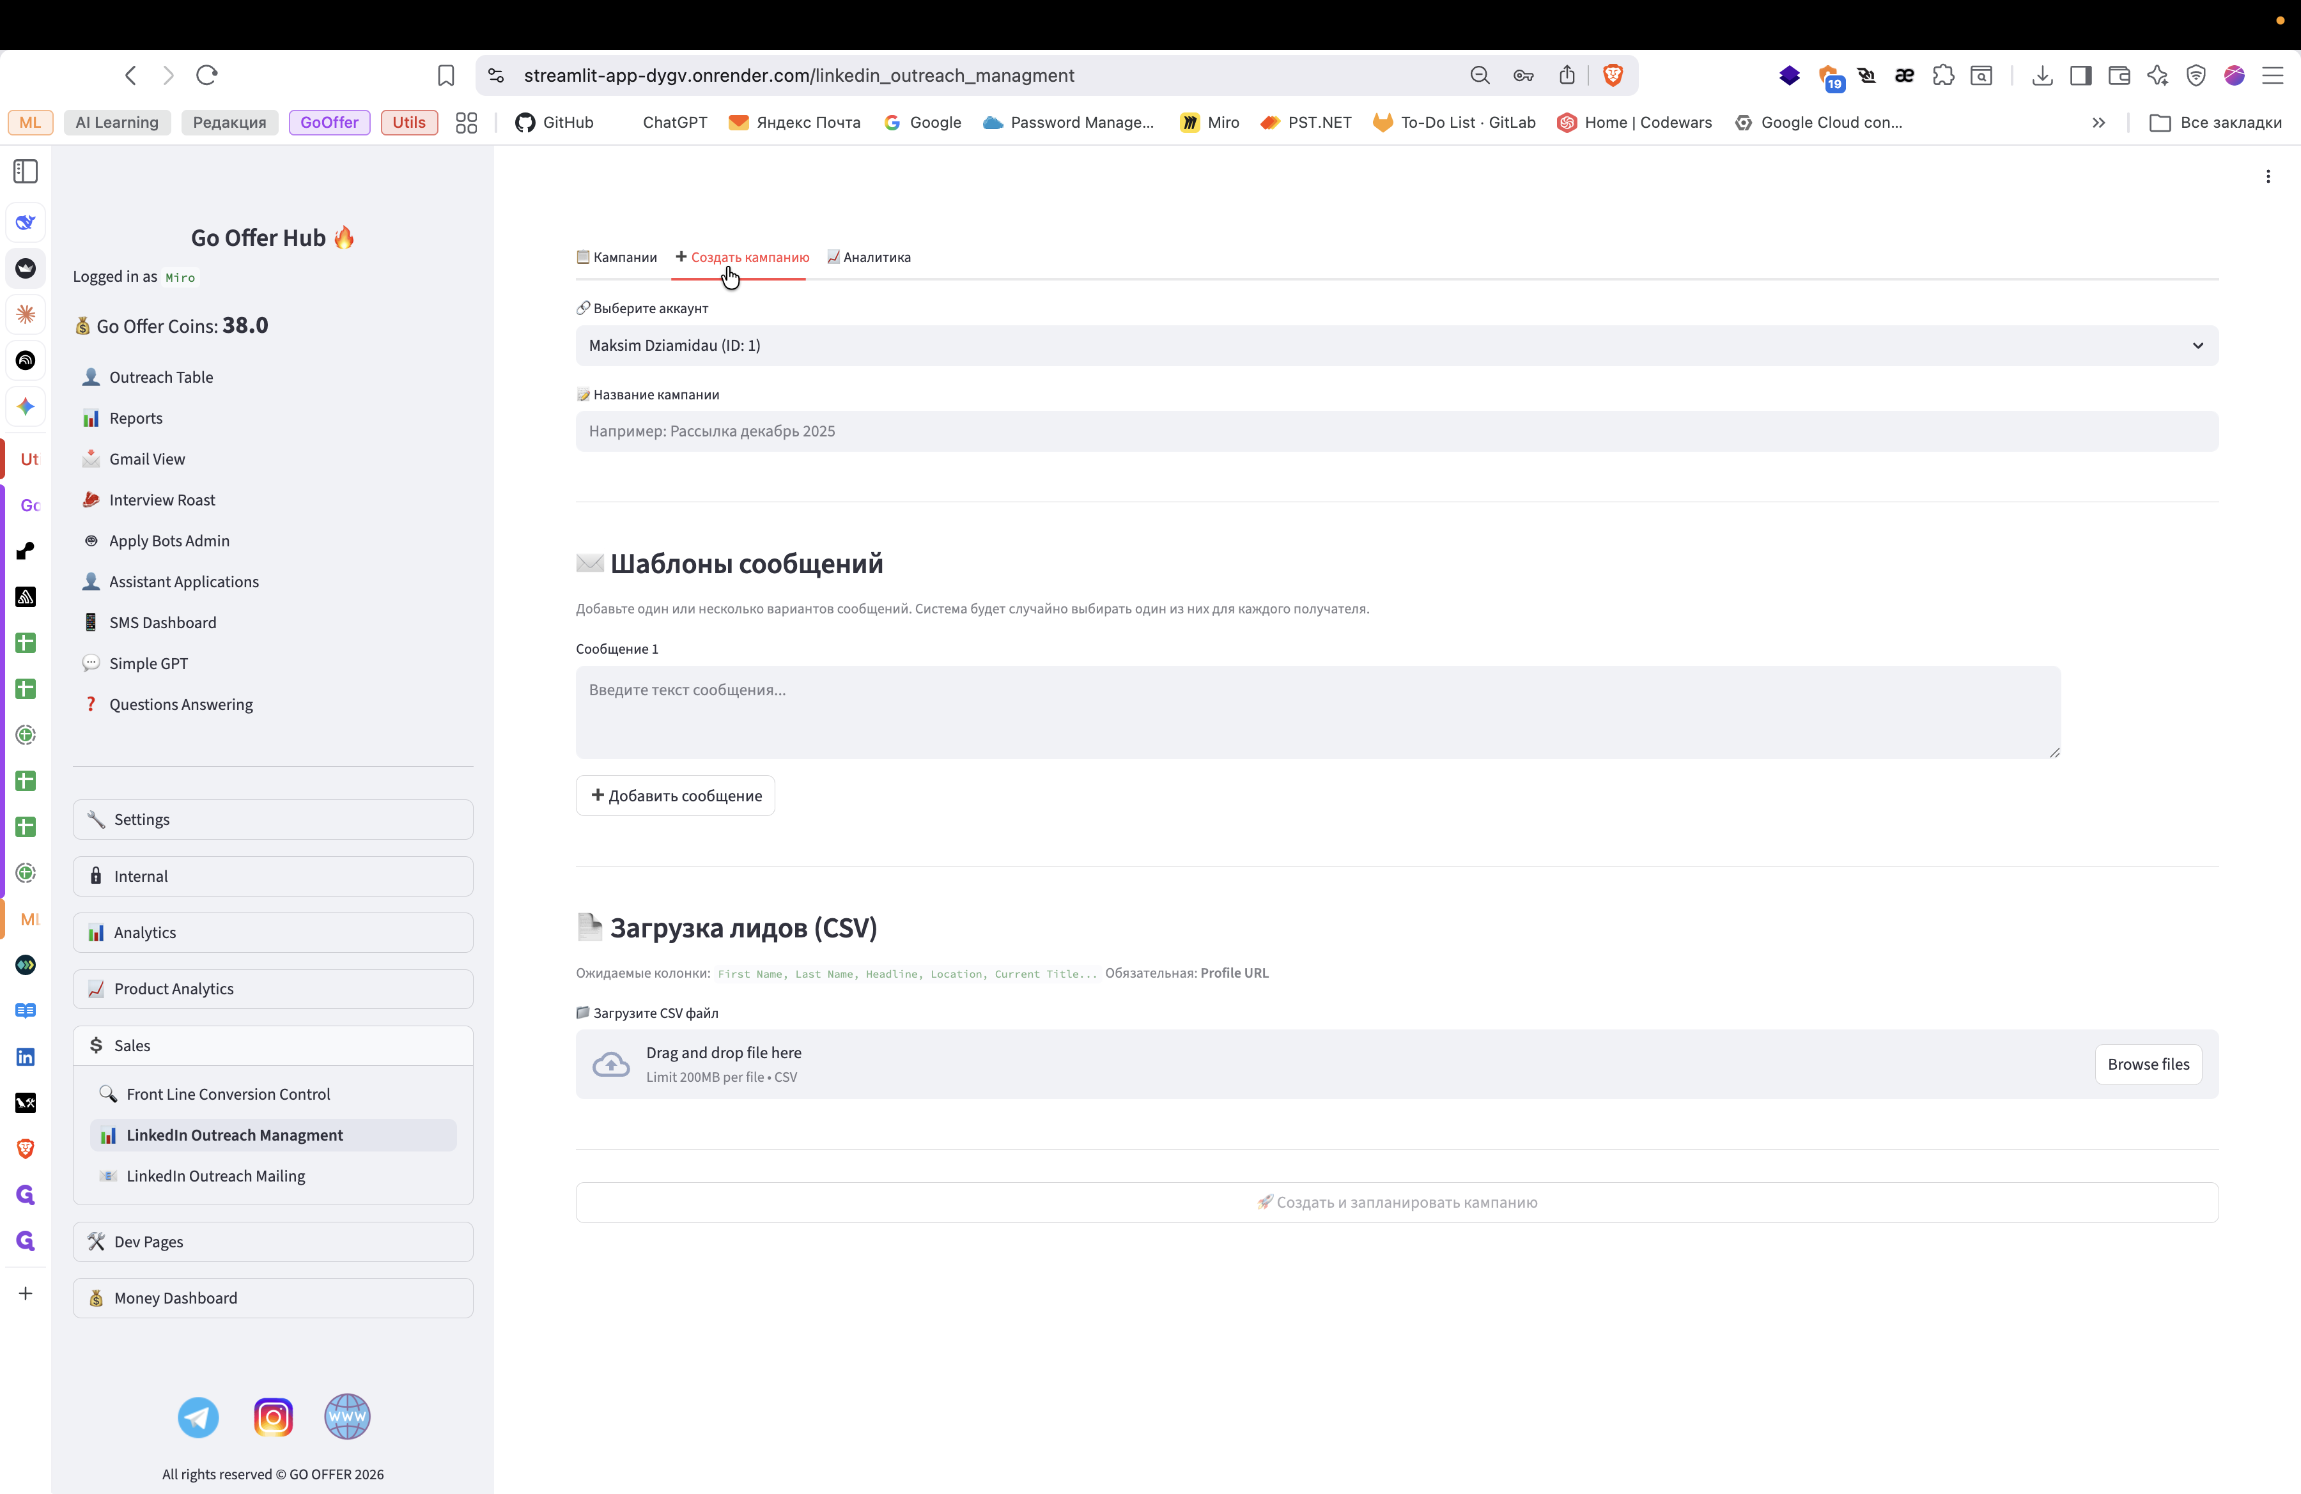Click the Добавить сообщение button
The height and width of the screenshot is (1494, 2301).
(x=675, y=796)
